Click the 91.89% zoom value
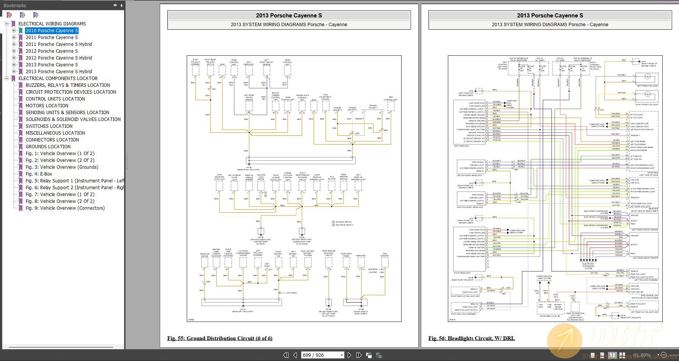The width and height of the screenshot is (679, 361). (641, 355)
